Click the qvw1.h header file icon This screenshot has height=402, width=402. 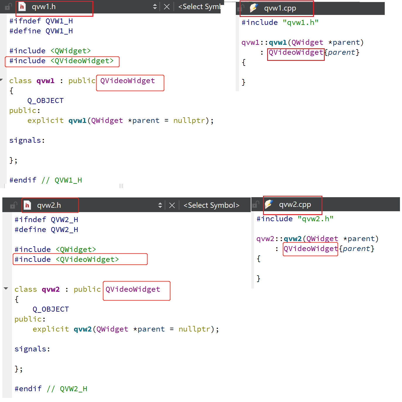pos(22,6)
